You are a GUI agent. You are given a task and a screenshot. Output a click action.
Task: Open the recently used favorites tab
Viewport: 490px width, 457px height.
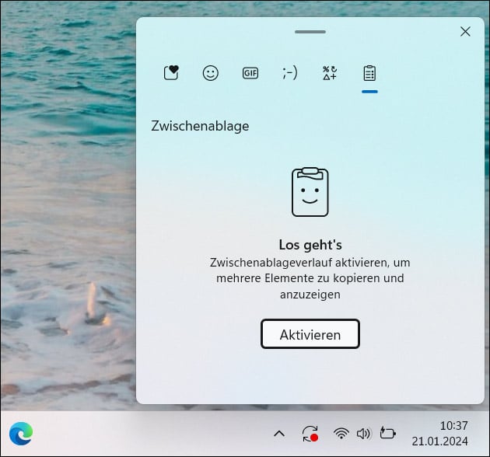[172, 73]
